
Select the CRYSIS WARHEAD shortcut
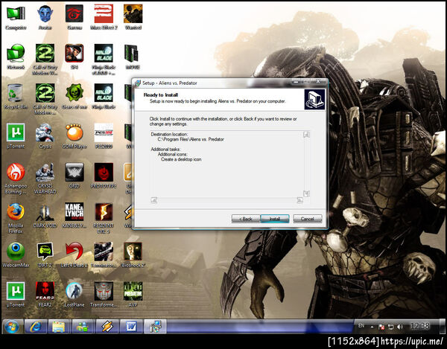click(45, 179)
